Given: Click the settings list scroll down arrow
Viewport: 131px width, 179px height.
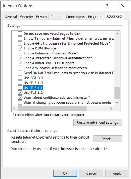Looking at the screenshot, I should point(117,103).
